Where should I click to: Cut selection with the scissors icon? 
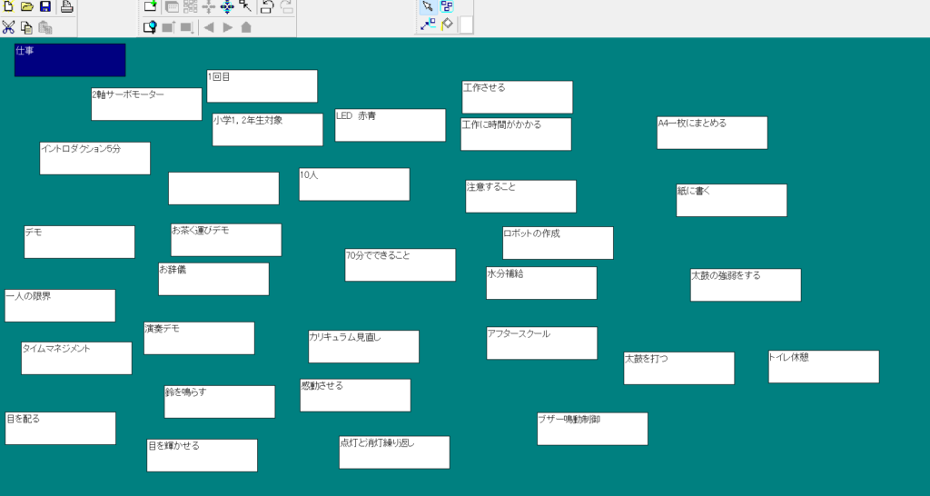8,26
